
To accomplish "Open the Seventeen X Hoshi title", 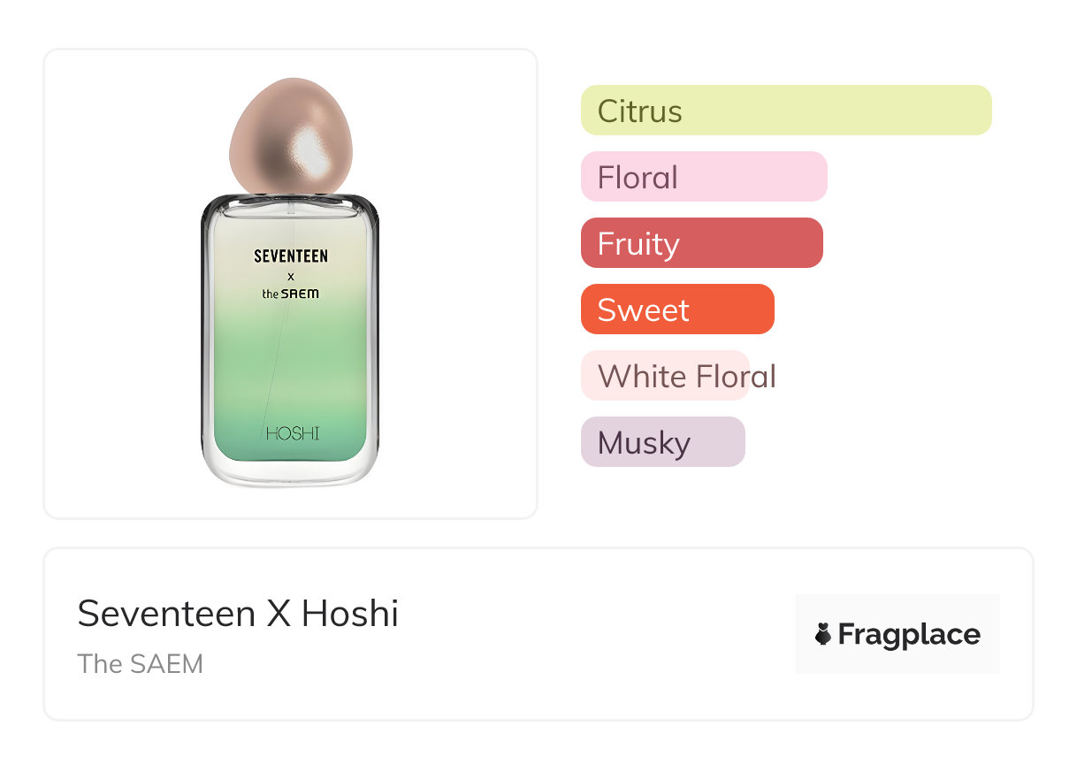I will click(238, 614).
